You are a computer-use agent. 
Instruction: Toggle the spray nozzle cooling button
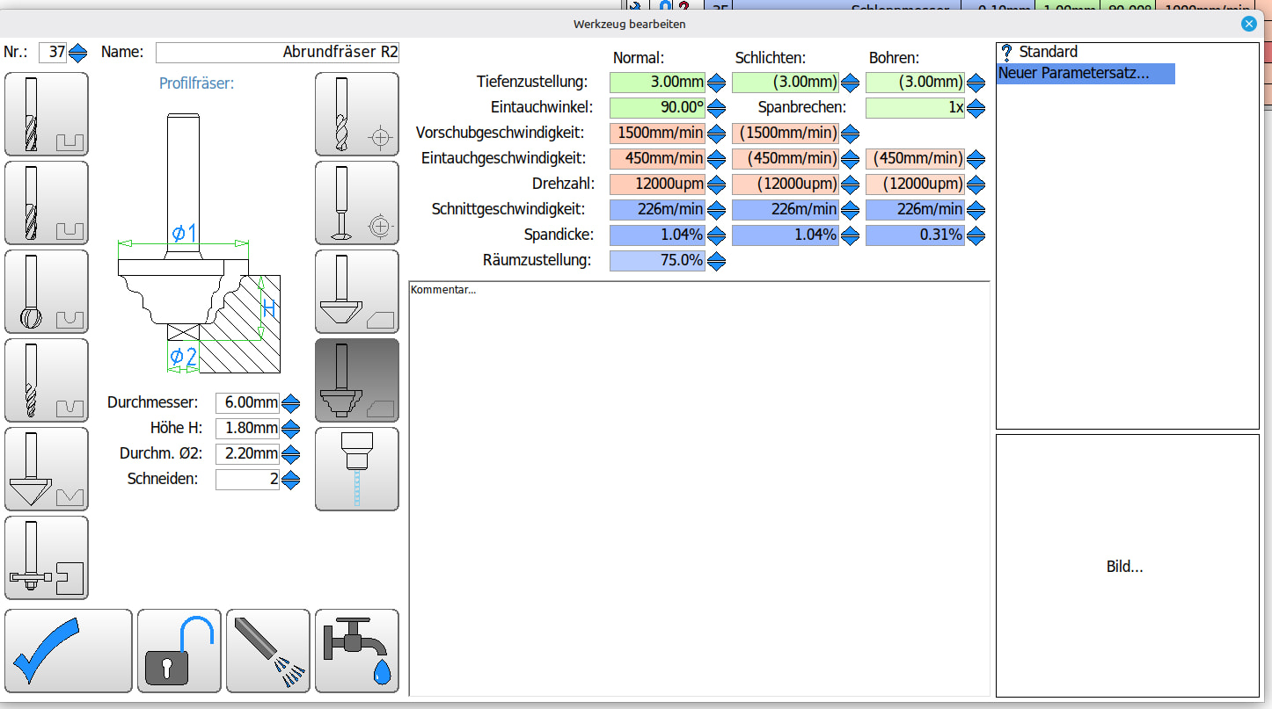point(268,651)
